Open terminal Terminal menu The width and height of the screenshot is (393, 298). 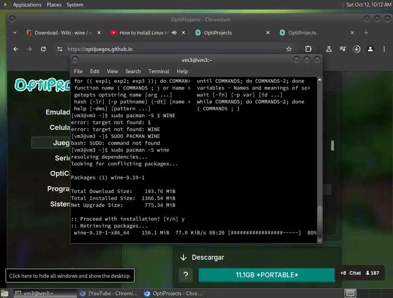(159, 71)
